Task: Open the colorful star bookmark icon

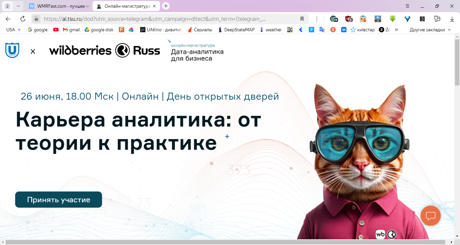Action: tap(131, 30)
